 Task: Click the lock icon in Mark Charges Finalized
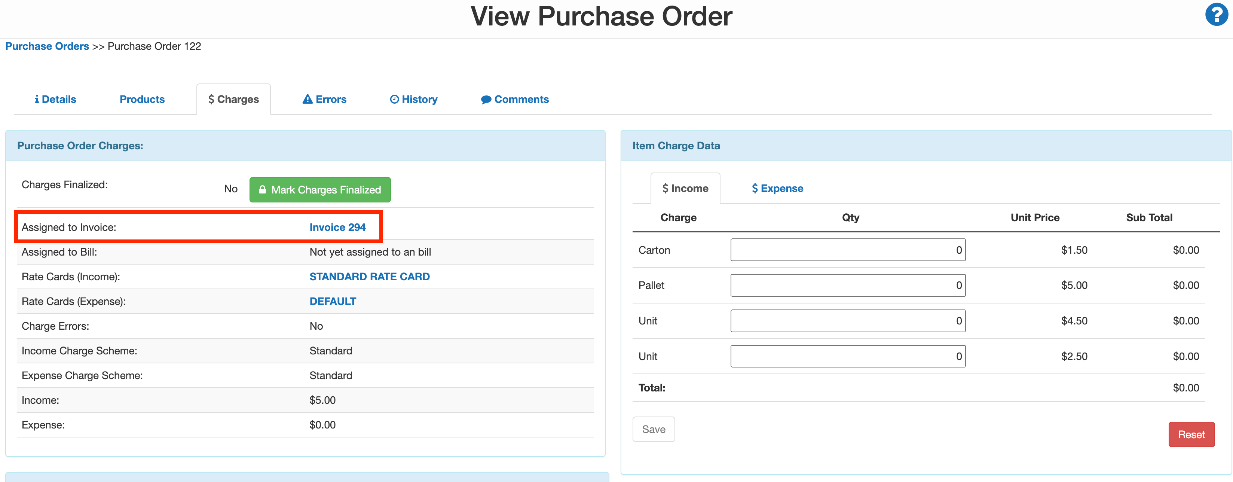click(263, 190)
